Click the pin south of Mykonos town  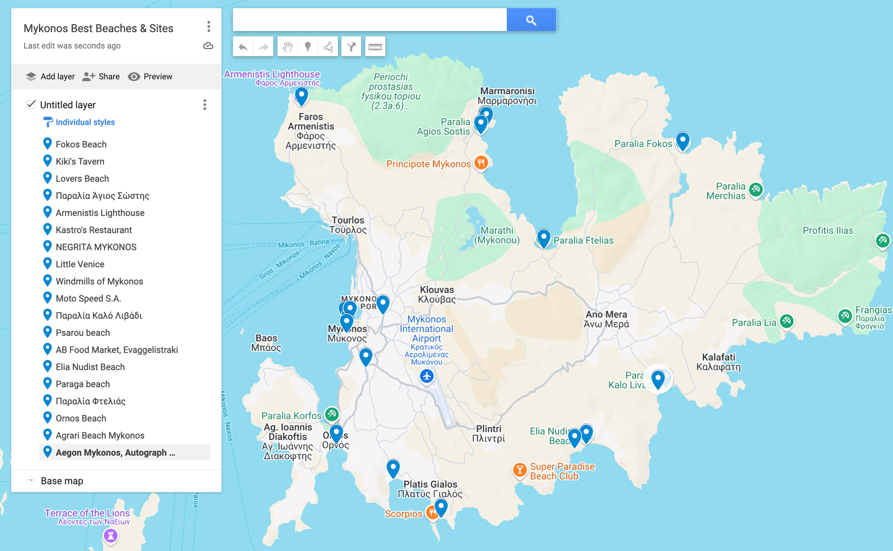click(x=366, y=357)
